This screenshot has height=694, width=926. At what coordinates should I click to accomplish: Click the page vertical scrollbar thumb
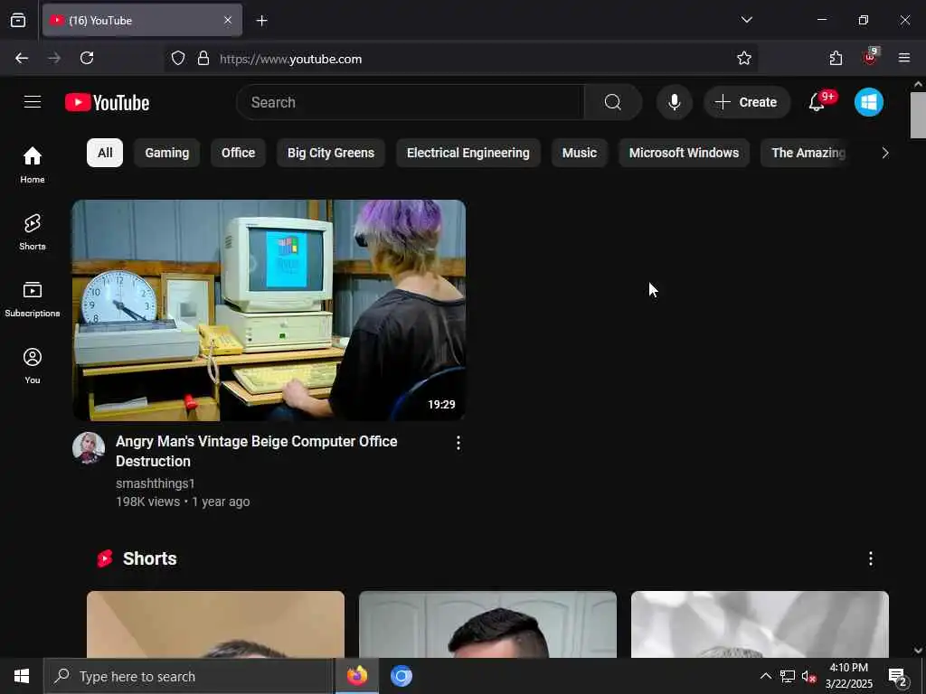click(x=918, y=115)
